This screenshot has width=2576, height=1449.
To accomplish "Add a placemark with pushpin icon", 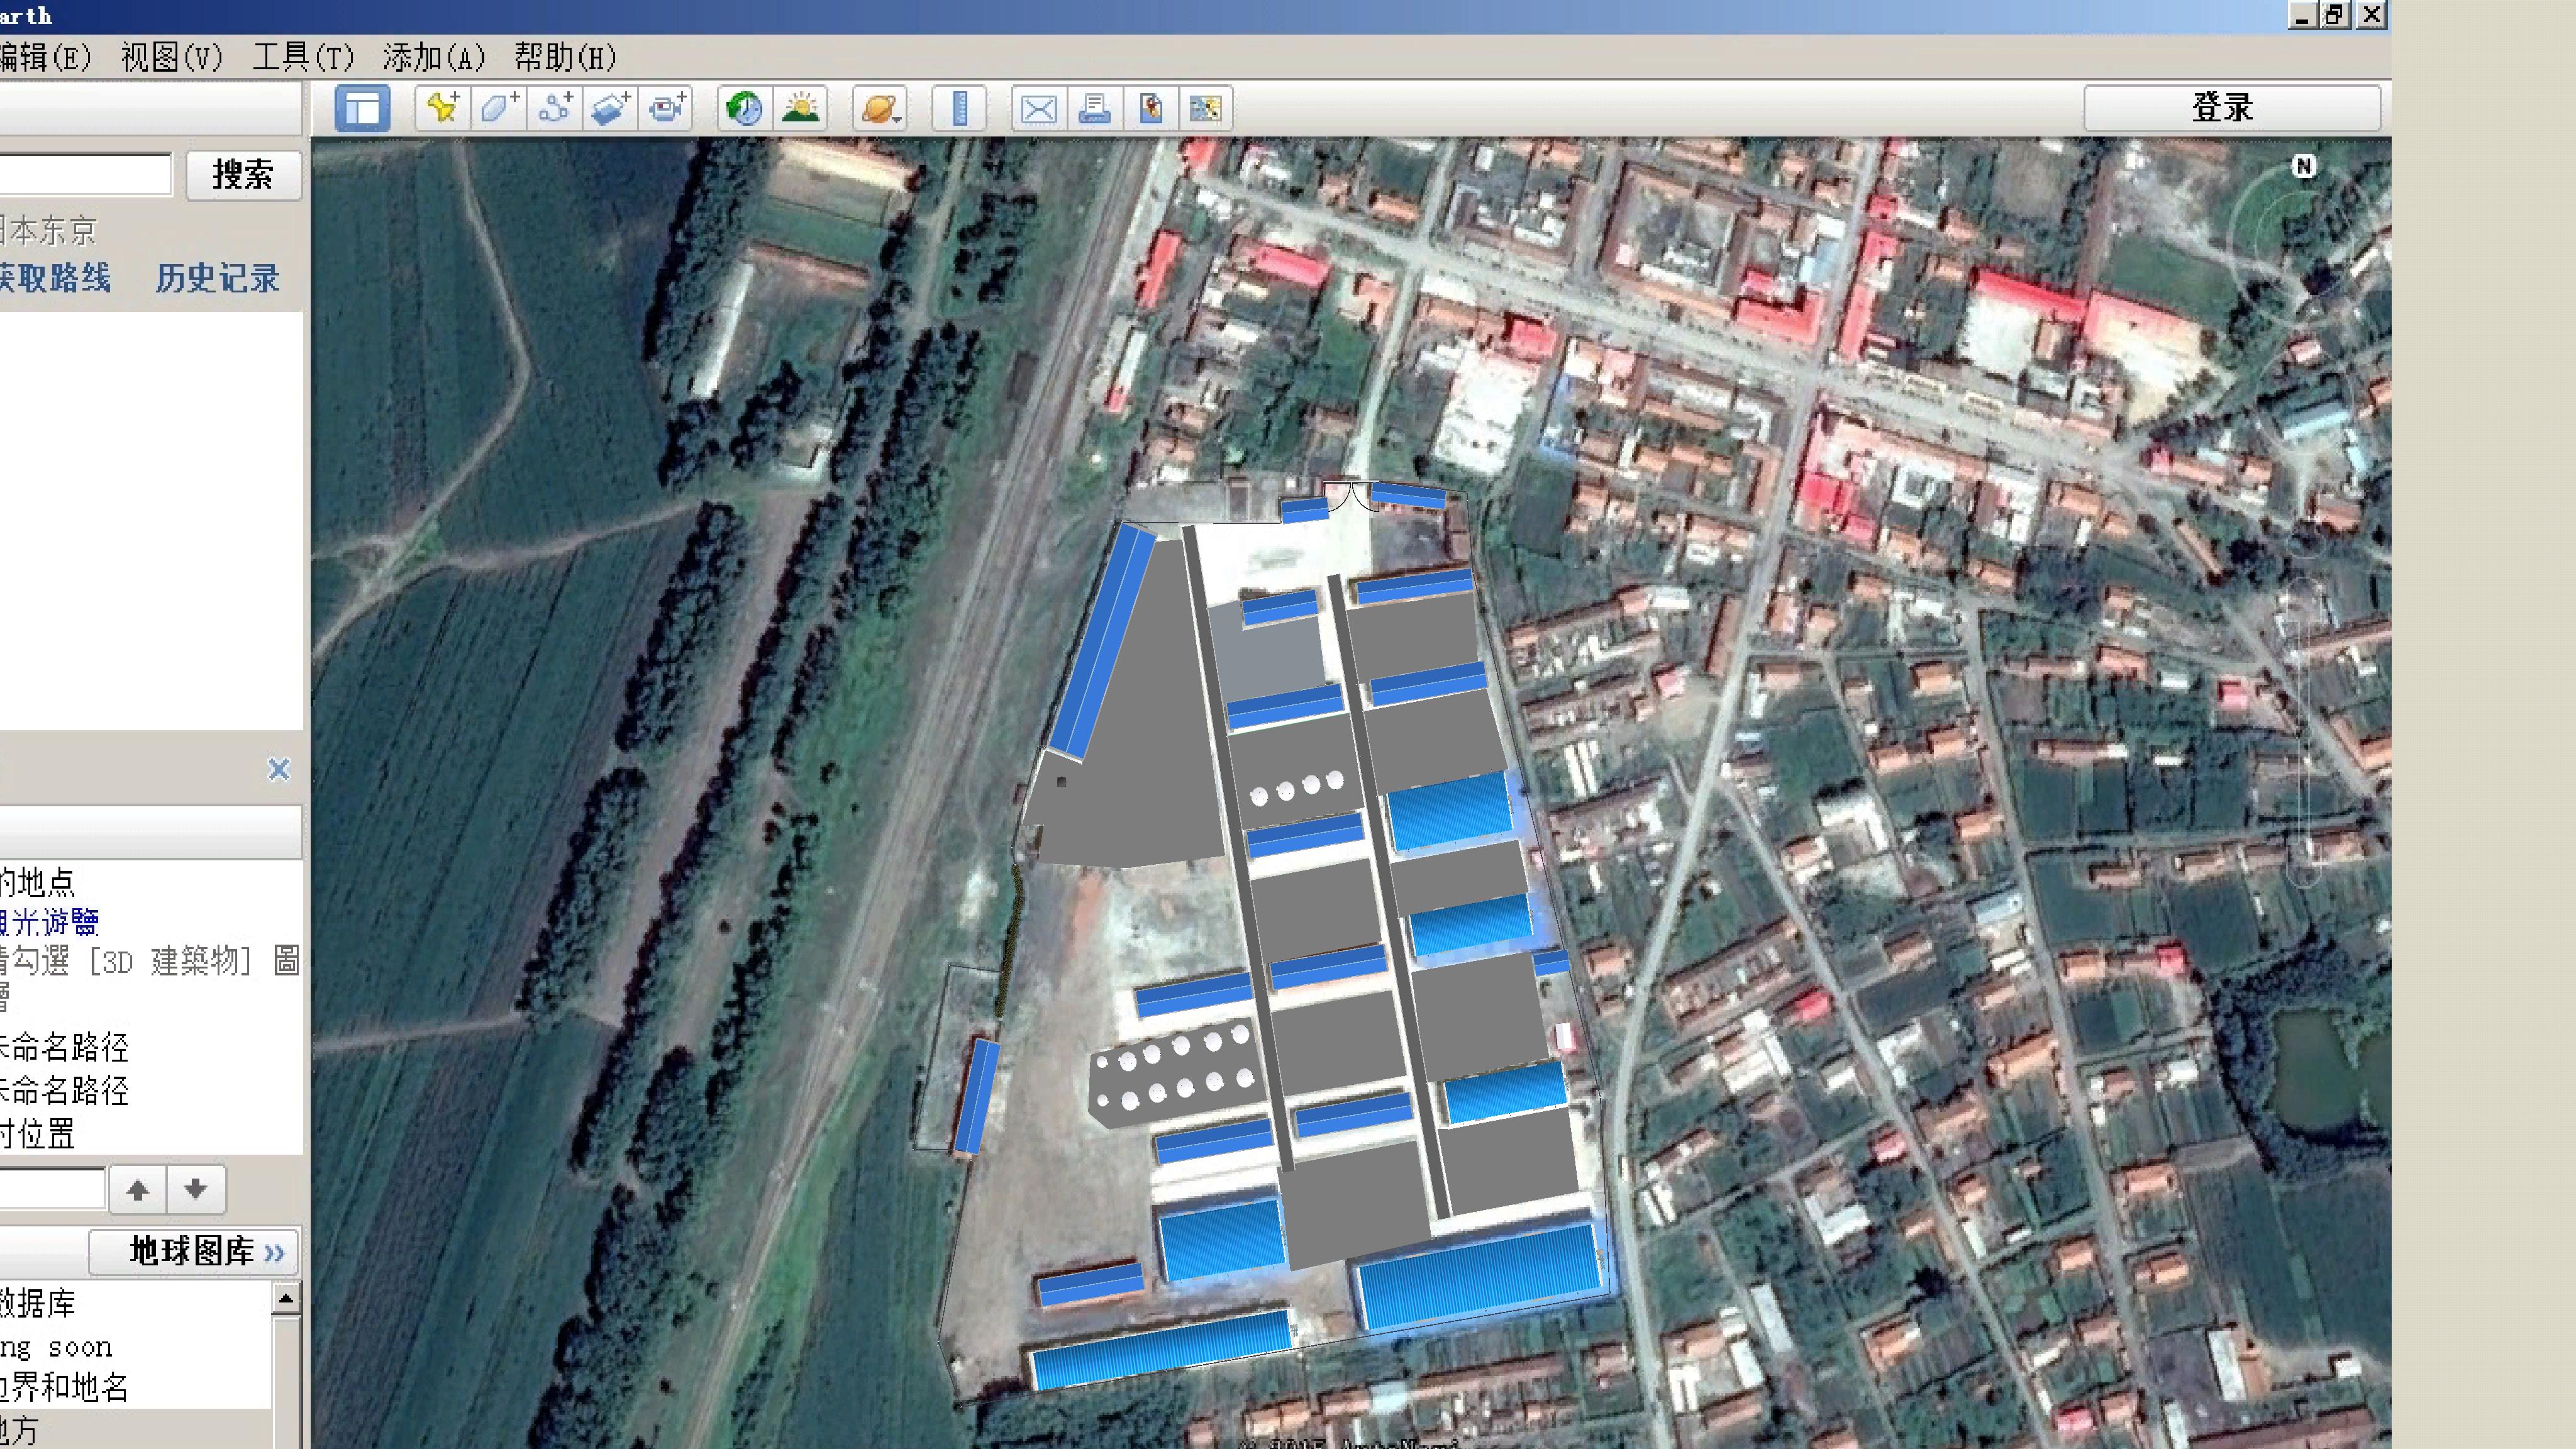I will pos(443,108).
